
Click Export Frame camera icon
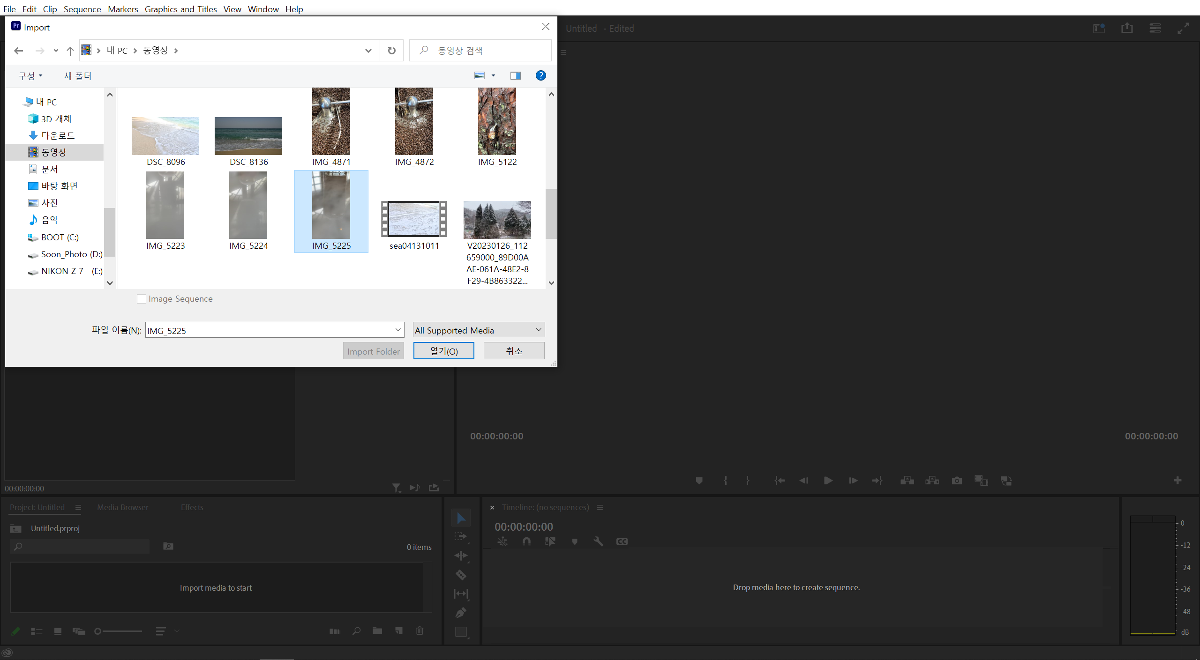pyautogui.click(x=957, y=481)
